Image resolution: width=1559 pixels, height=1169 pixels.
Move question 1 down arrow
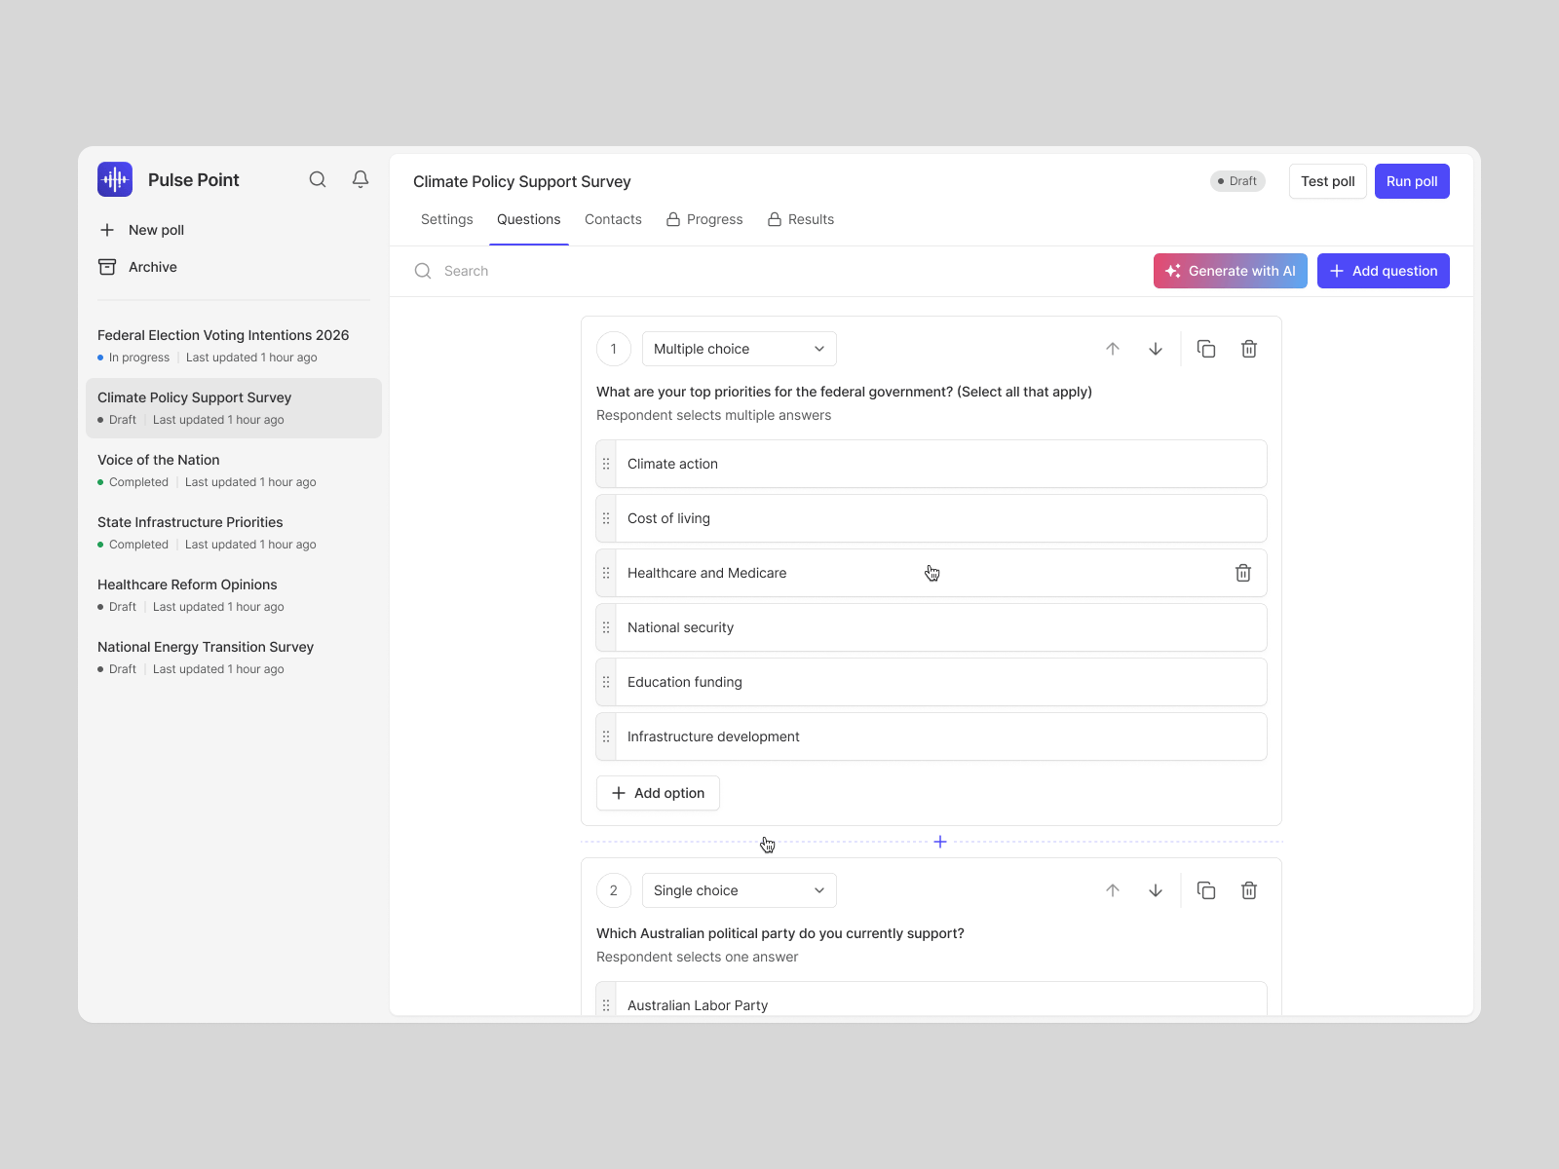point(1156,349)
